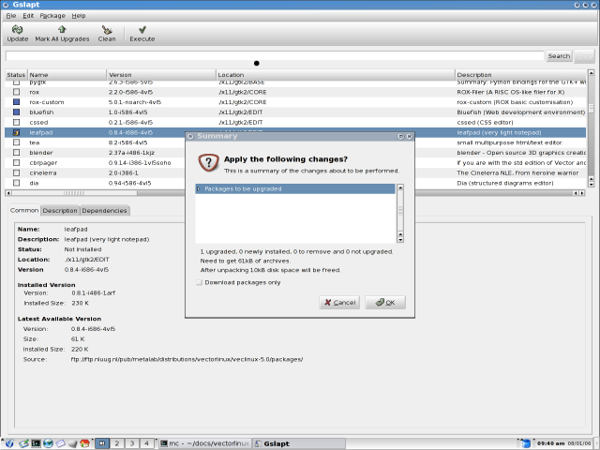Cancel the Summary dialog
This screenshot has height=450, width=600.
point(339,303)
